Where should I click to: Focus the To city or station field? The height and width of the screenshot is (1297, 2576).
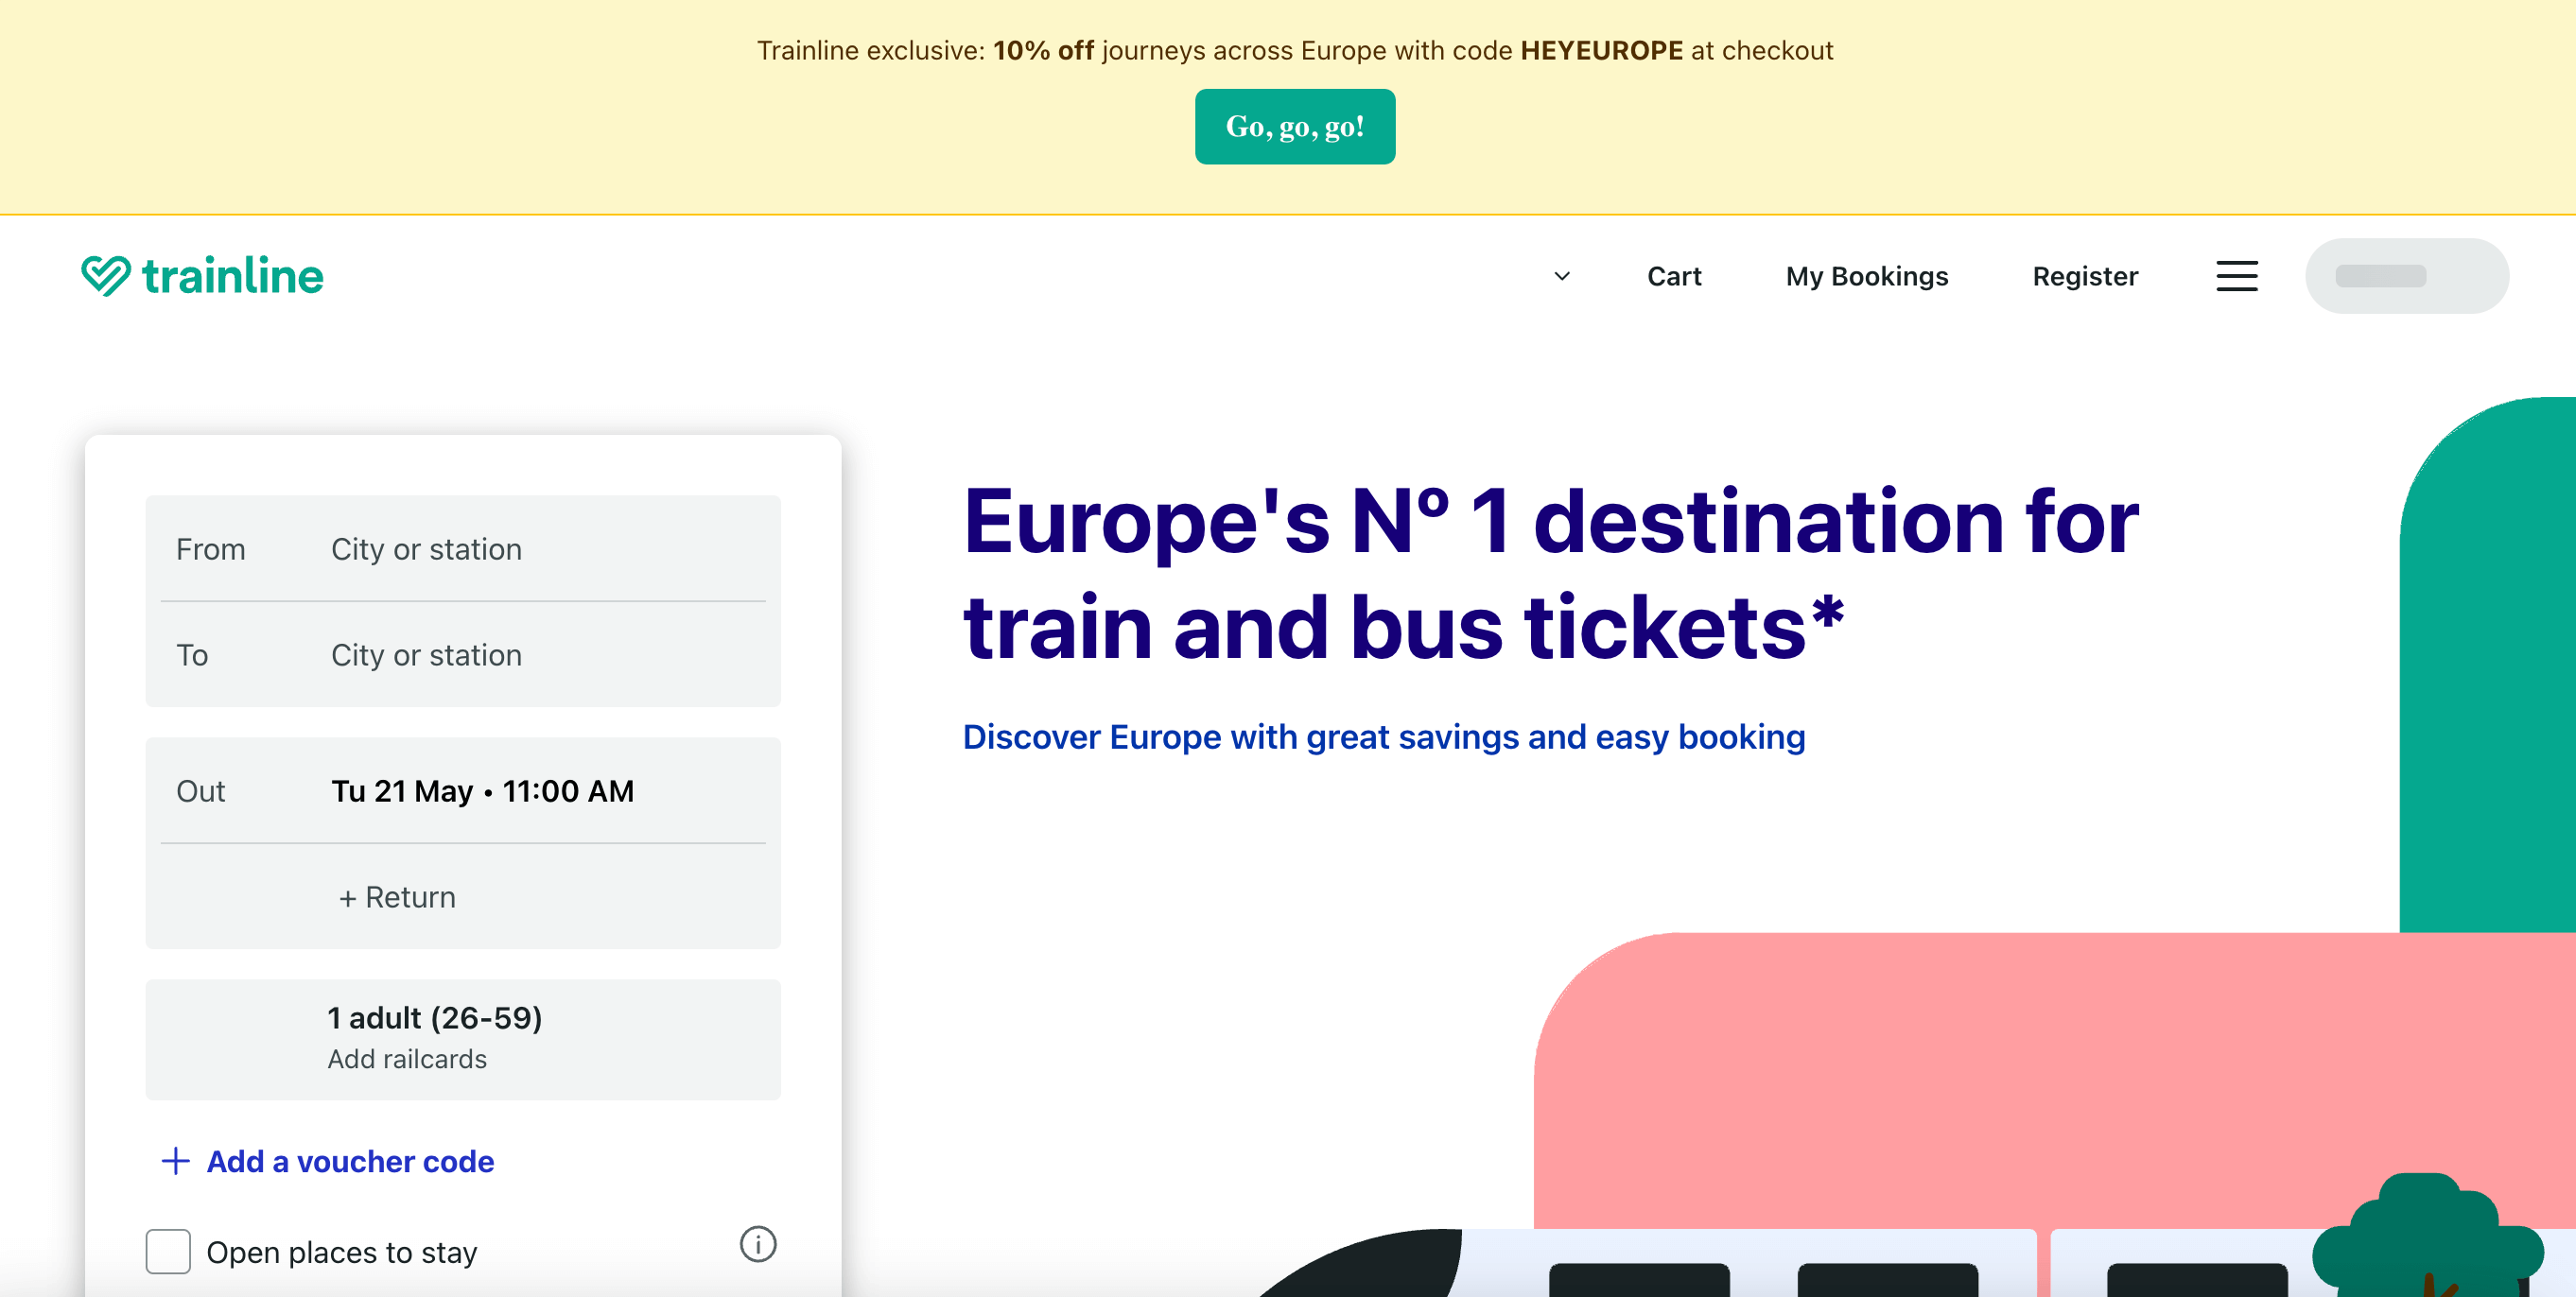point(463,655)
